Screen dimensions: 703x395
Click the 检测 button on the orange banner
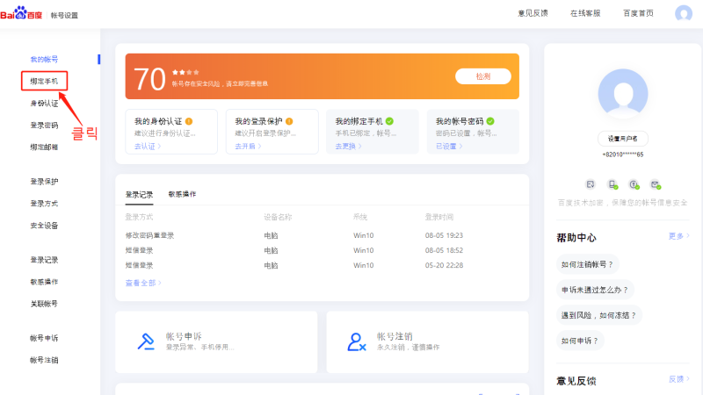pos(482,76)
